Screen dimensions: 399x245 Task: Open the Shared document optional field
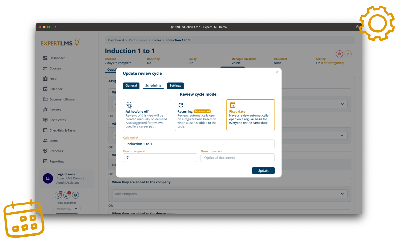(237, 158)
